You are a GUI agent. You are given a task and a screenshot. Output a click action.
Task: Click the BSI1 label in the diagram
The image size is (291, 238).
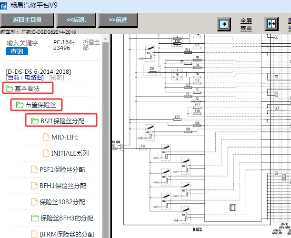click(x=197, y=229)
